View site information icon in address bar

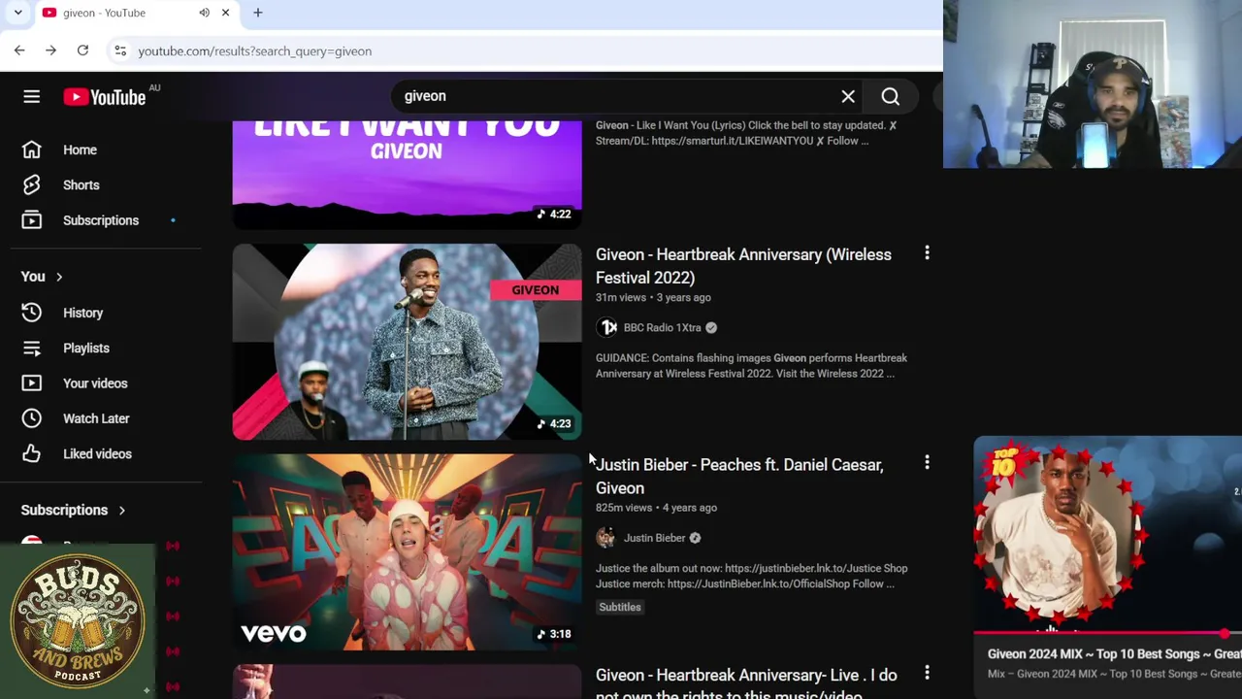[x=119, y=50]
